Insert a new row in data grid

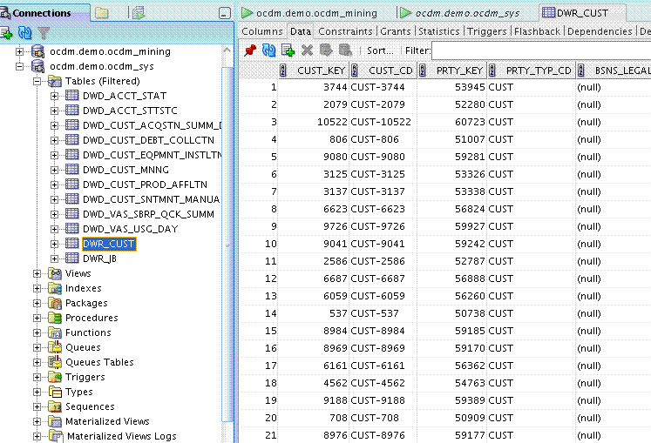point(288,50)
